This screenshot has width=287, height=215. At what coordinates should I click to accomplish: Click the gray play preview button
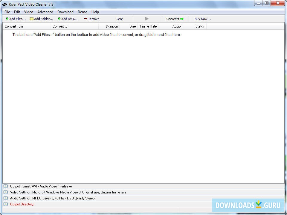[147, 19]
